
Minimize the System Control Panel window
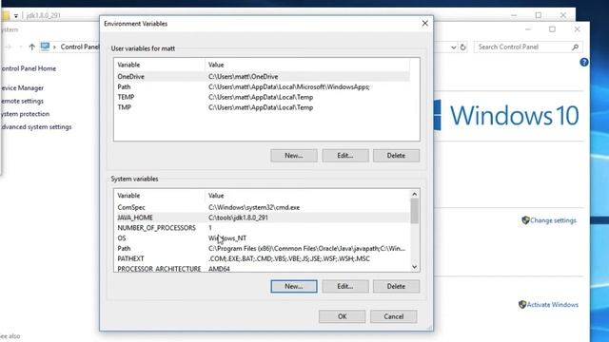528,29
